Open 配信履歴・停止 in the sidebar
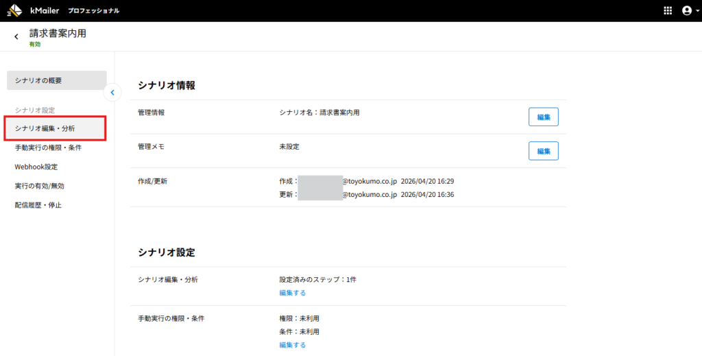The width and height of the screenshot is (702, 356). click(x=38, y=205)
